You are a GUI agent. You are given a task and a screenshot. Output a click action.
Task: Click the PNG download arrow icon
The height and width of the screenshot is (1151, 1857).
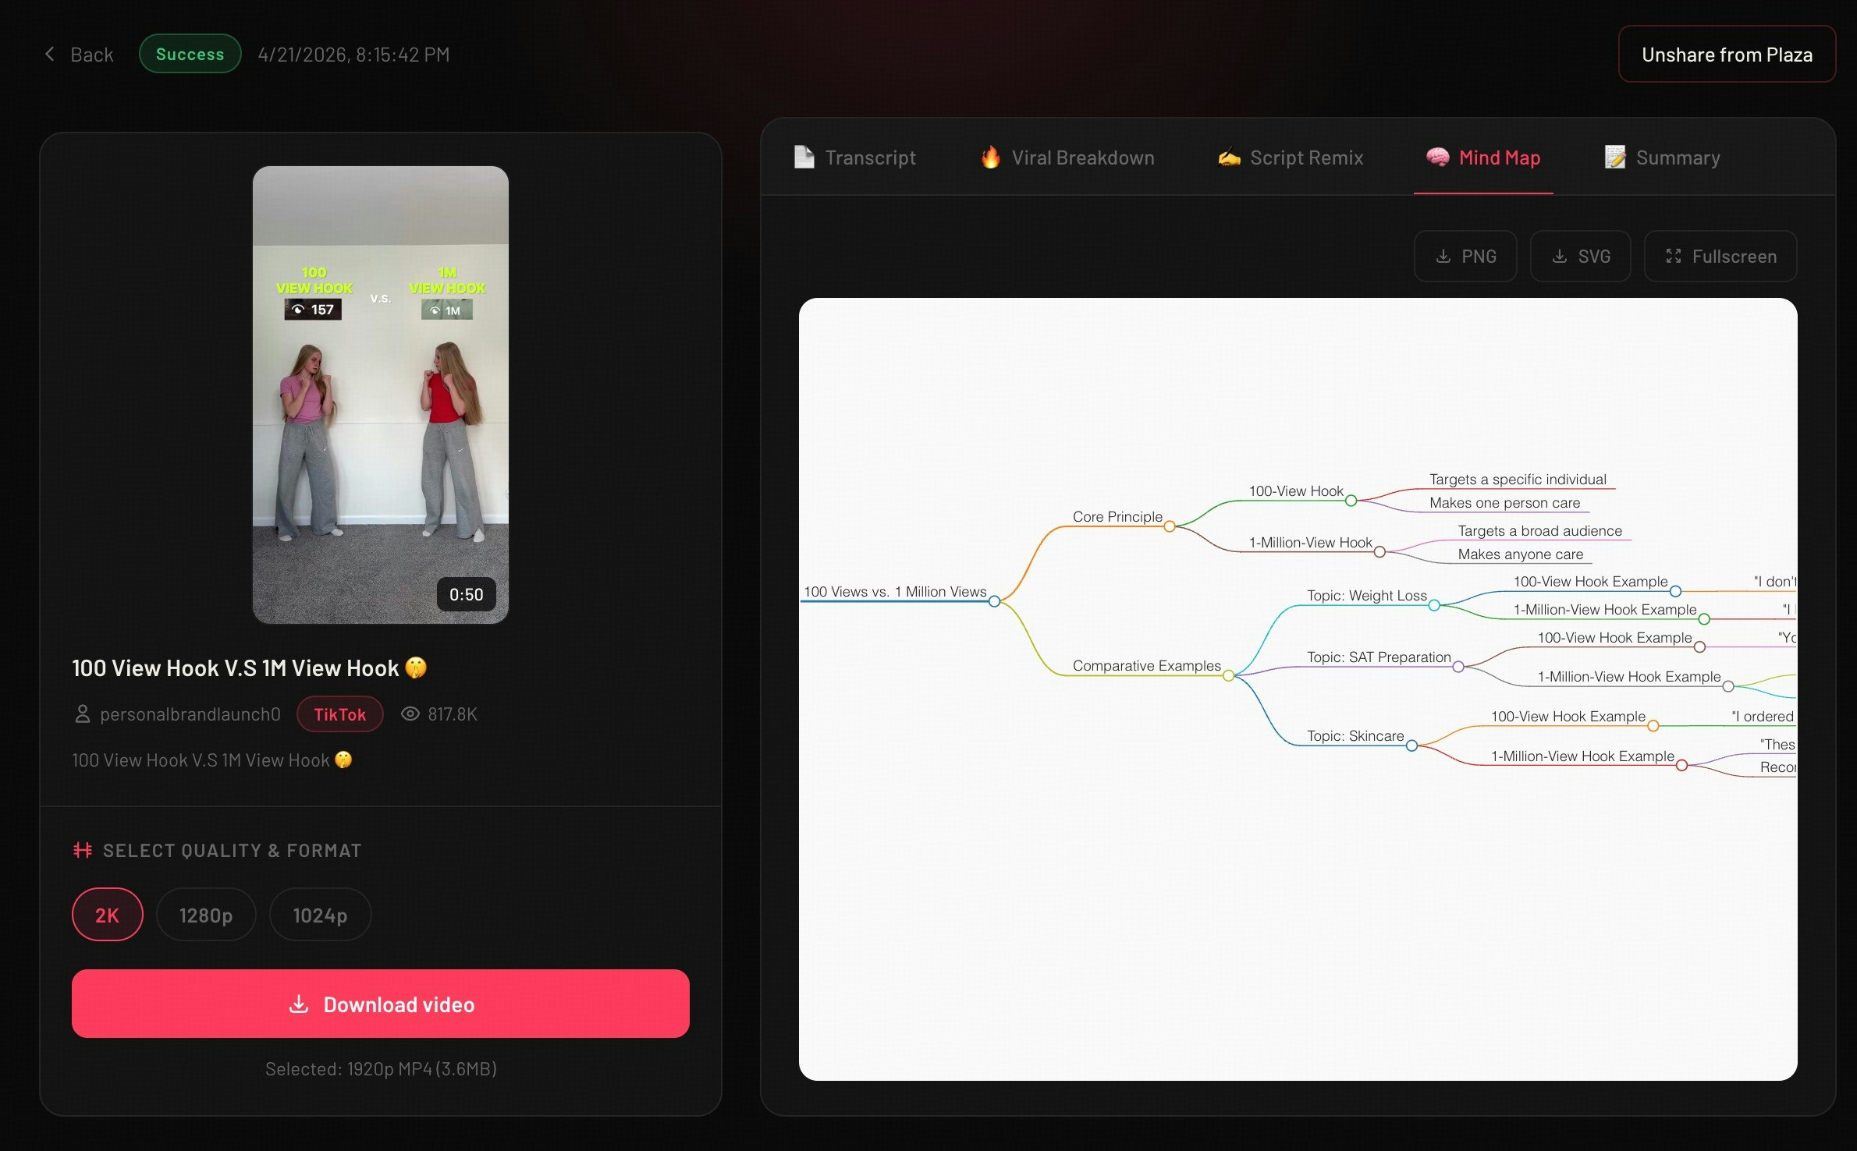(1443, 256)
